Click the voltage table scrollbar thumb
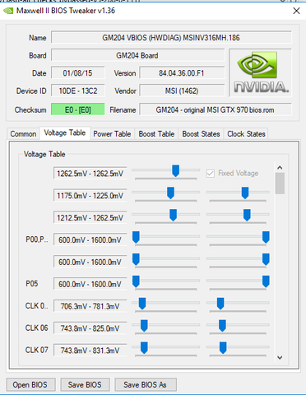The image size is (306, 395). [280, 184]
